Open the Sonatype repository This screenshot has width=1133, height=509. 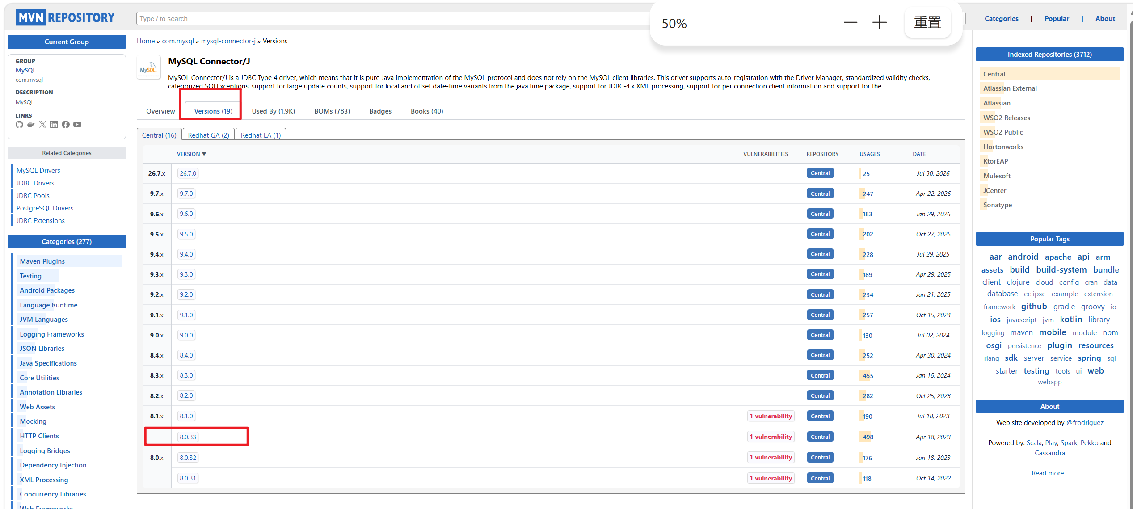[x=997, y=205]
